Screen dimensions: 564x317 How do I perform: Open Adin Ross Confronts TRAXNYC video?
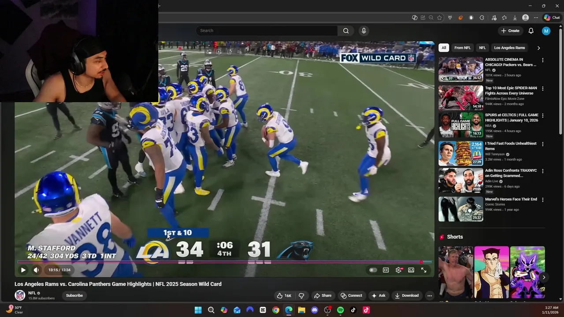tap(511, 173)
